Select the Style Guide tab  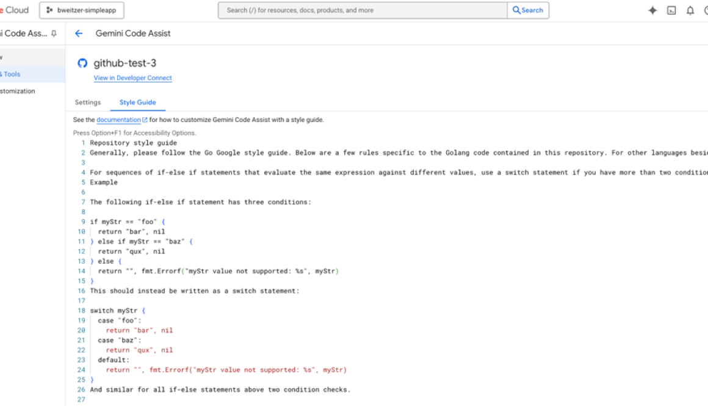[137, 103]
